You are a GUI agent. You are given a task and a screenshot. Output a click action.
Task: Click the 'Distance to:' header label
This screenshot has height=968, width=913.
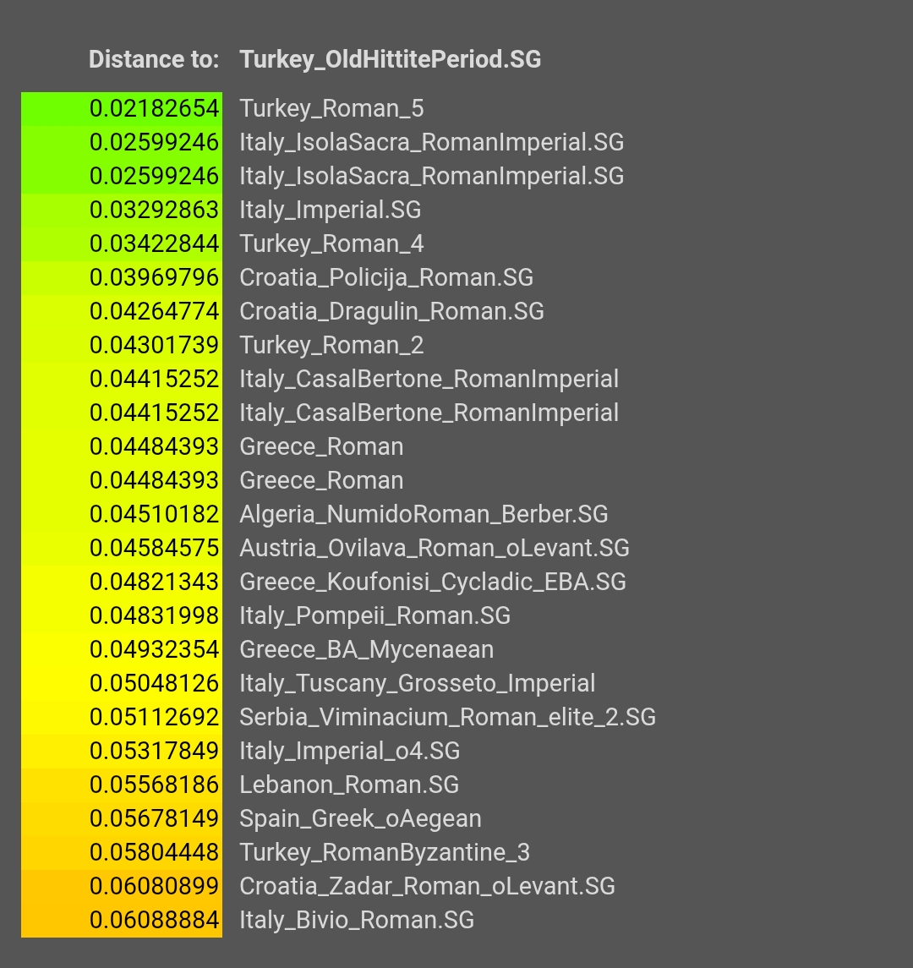point(154,60)
